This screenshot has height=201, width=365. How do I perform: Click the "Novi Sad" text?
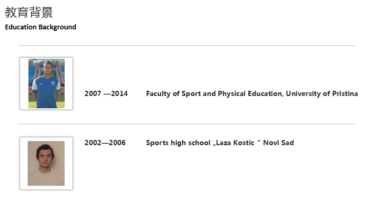point(278,143)
